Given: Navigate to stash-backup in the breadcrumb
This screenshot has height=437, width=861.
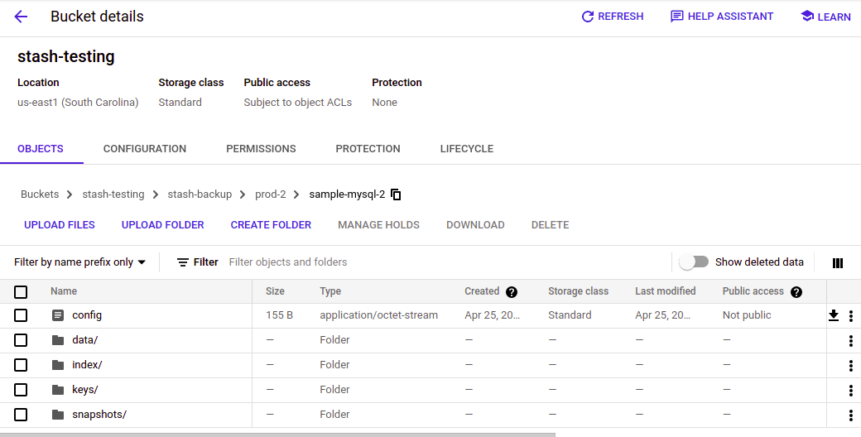Looking at the screenshot, I should [200, 194].
